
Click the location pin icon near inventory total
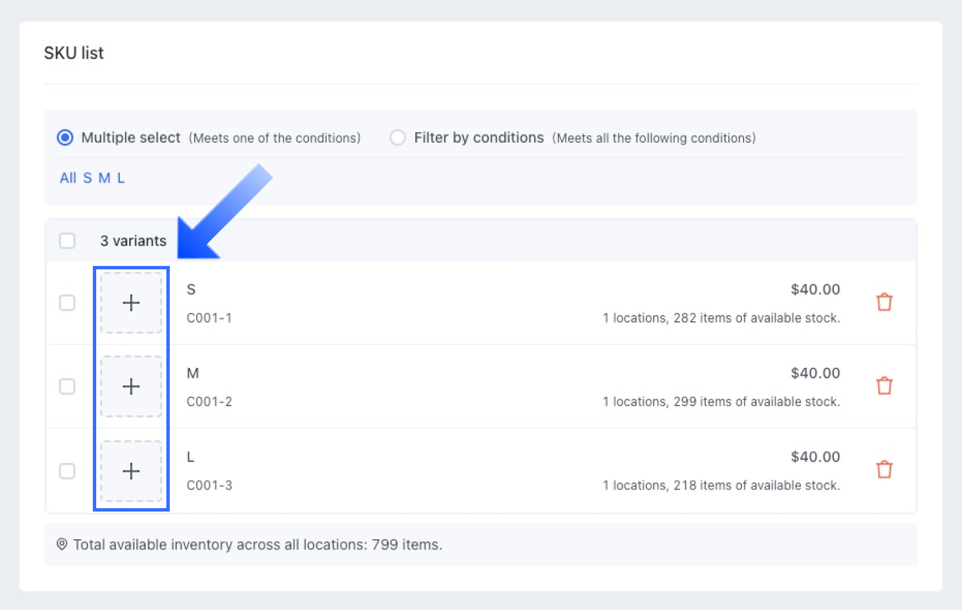coord(62,544)
